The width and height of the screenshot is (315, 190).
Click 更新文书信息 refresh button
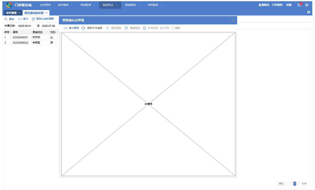[x=92, y=28]
